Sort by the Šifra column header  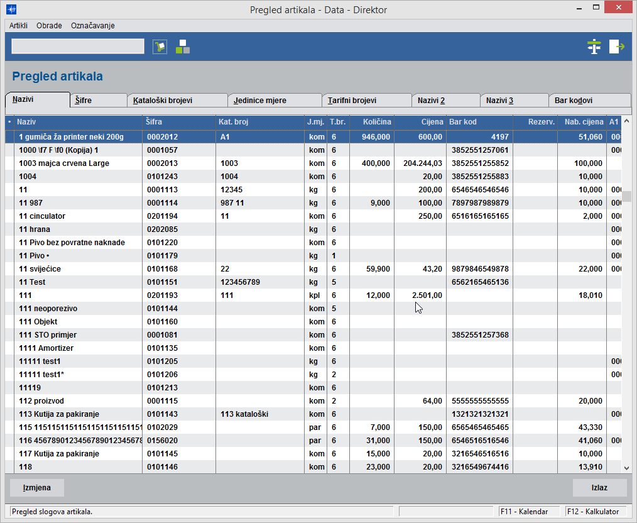179,122
